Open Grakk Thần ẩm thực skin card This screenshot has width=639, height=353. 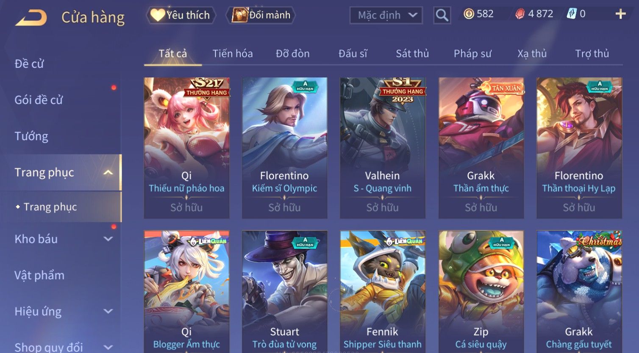click(481, 148)
